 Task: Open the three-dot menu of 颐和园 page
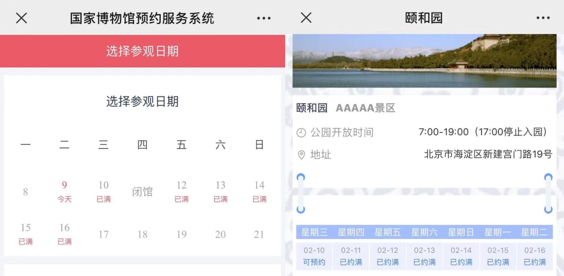coord(543,18)
